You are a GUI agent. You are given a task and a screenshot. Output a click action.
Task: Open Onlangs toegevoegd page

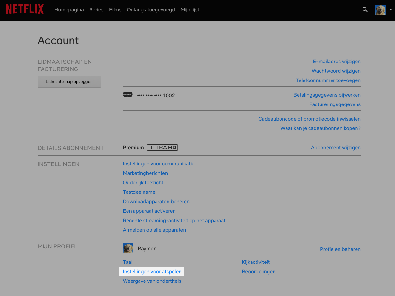click(151, 10)
